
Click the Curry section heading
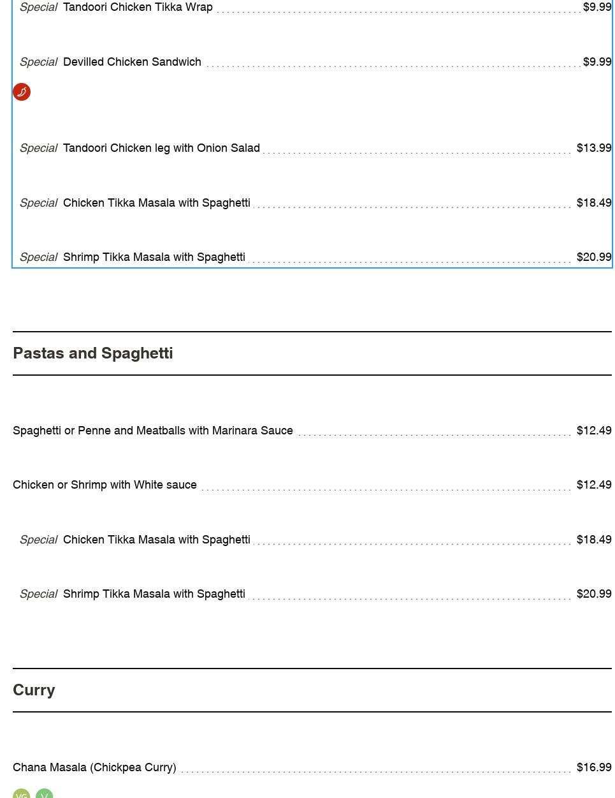tap(34, 690)
